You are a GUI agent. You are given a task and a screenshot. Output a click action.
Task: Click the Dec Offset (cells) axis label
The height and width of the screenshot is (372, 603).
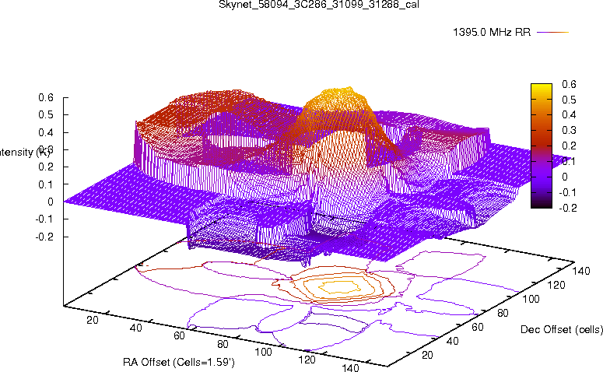coord(562,329)
